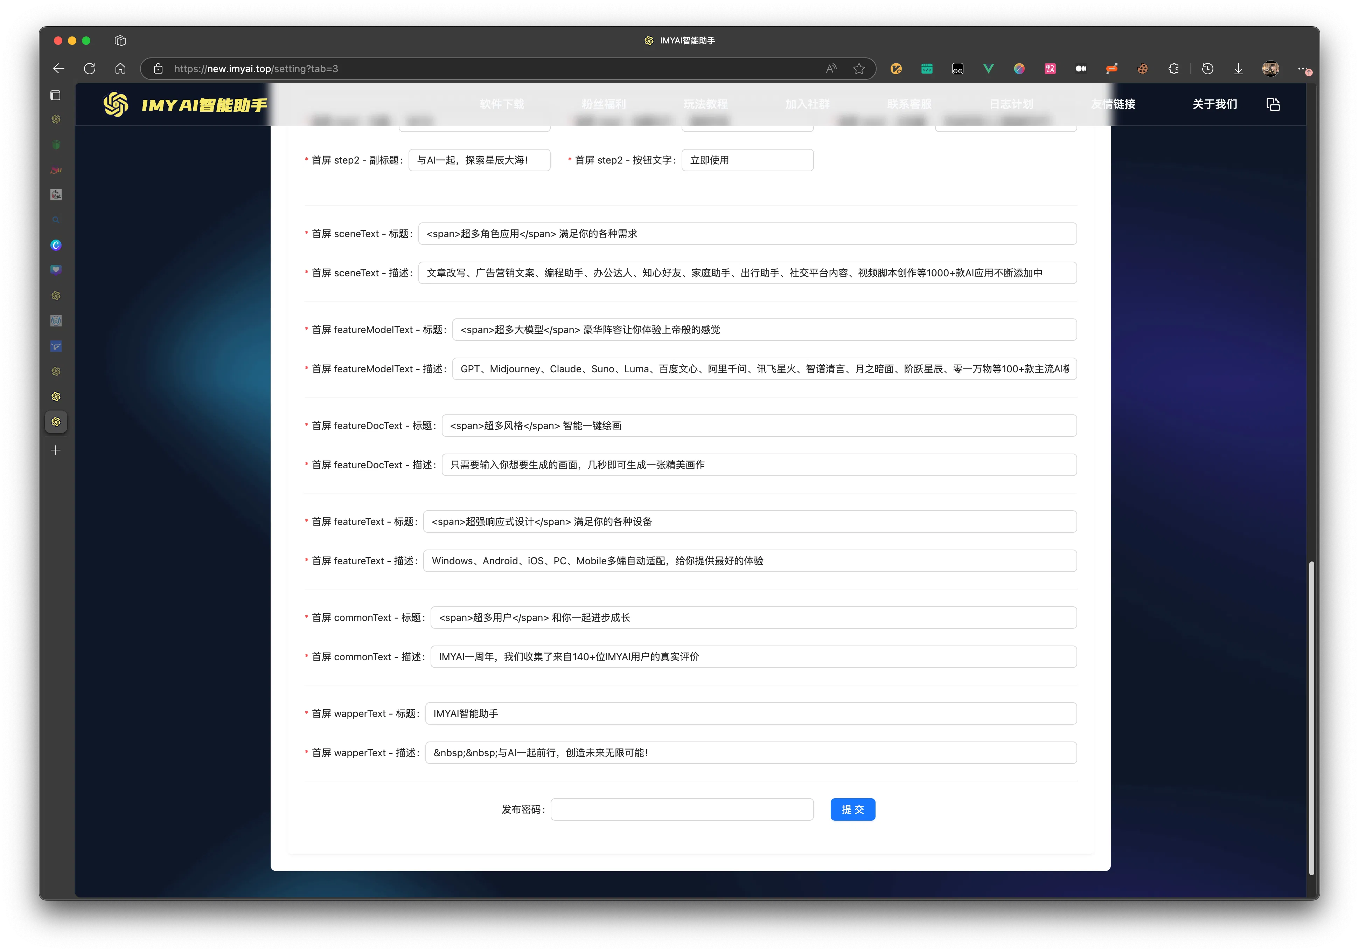Viewport: 1359px width, 952px height.
Task: Click the page vertical scrollbar thumb
Action: [x=1312, y=718]
